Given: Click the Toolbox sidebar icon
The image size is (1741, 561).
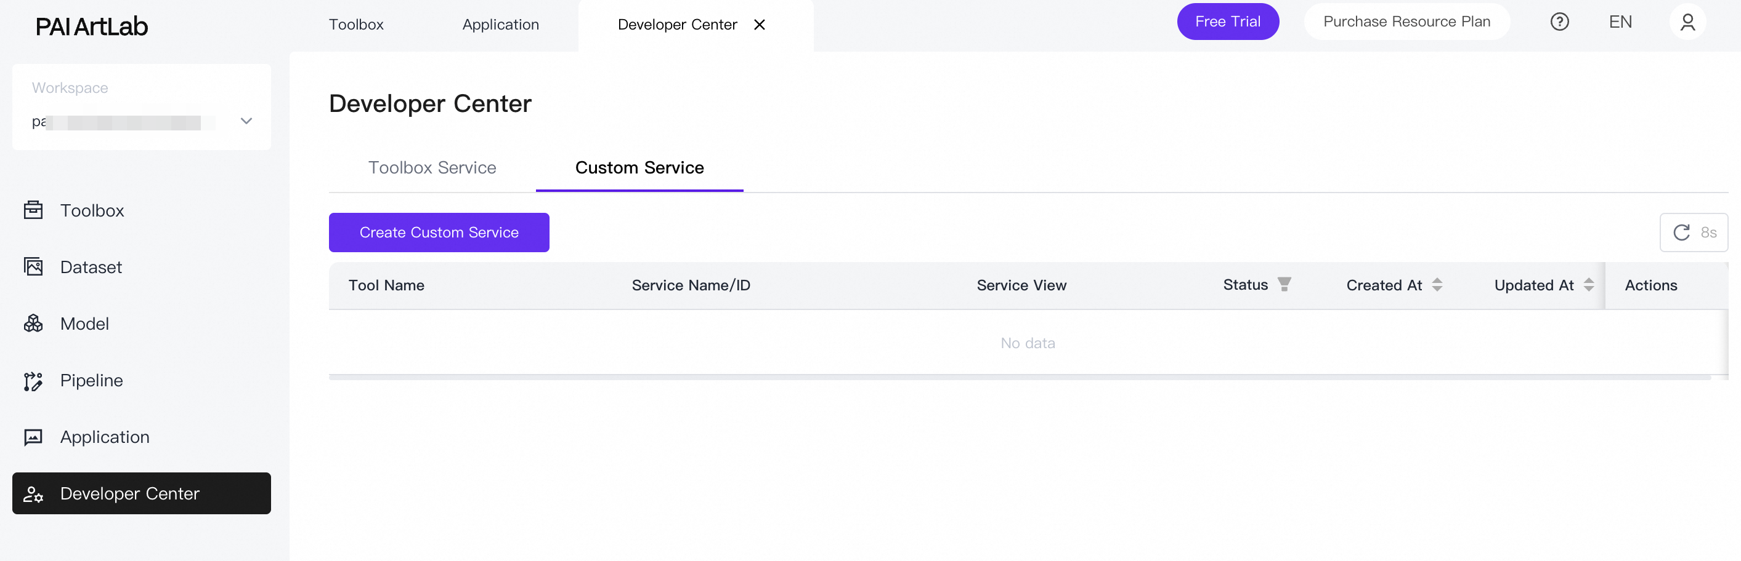Looking at the screenshot, I should coord(33,210).
